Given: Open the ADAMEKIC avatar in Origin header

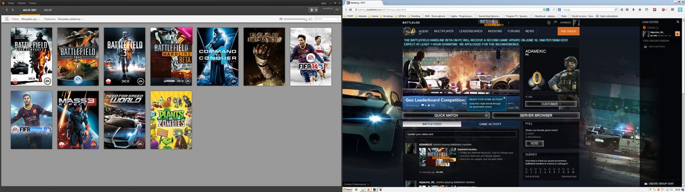Looking at the screenshot, I should coord(337,10).
